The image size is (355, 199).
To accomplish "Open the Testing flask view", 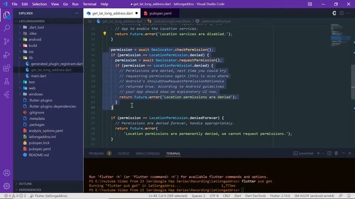I will (x=7, y=81).
